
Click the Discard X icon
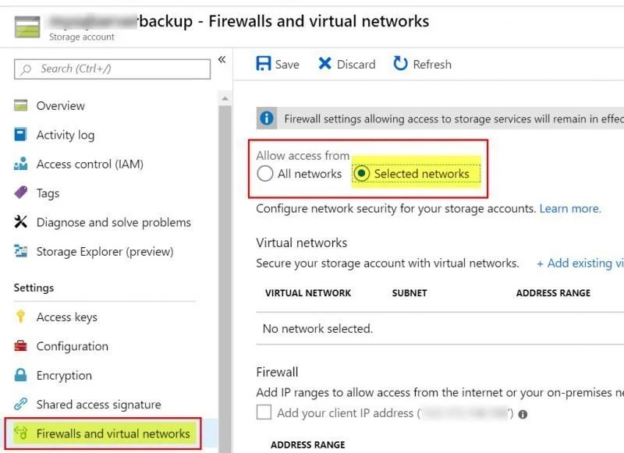click(324, 64)
